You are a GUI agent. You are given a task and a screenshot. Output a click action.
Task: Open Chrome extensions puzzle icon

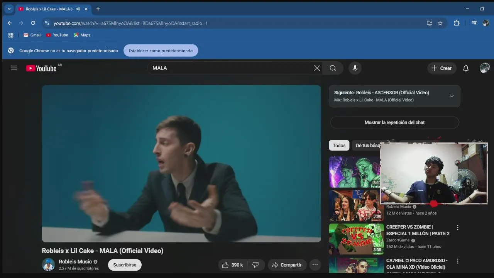pos(457,23)
